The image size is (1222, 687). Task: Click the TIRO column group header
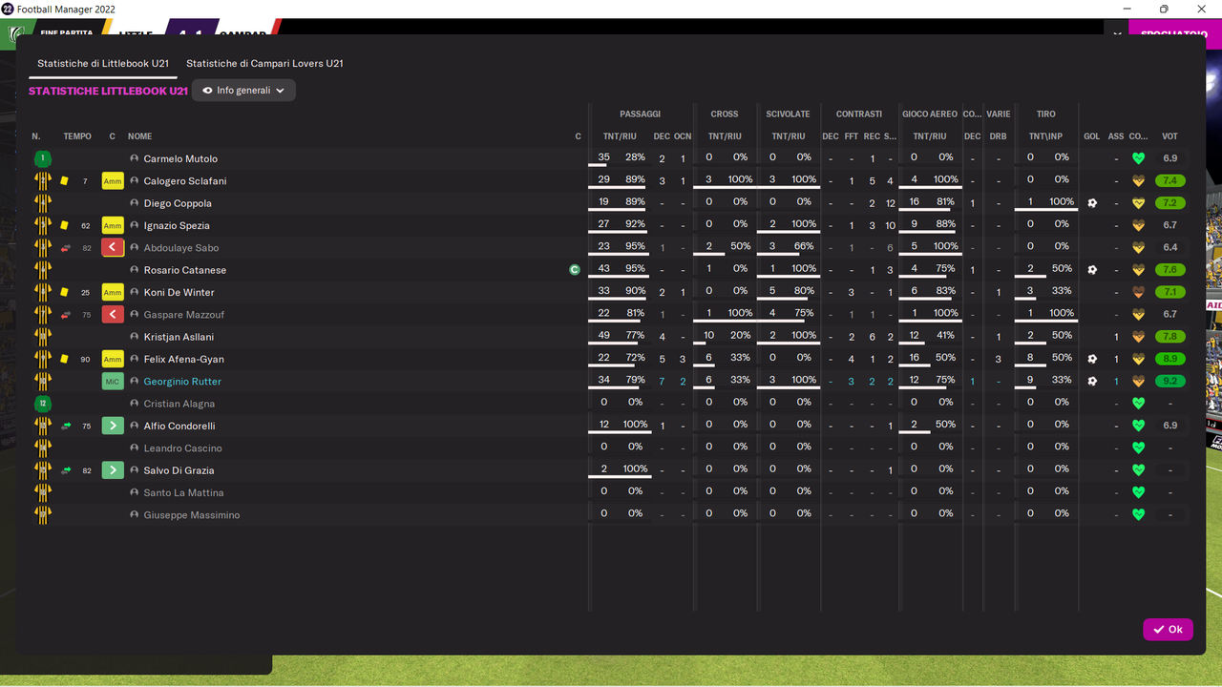(x=1046, y=114)
